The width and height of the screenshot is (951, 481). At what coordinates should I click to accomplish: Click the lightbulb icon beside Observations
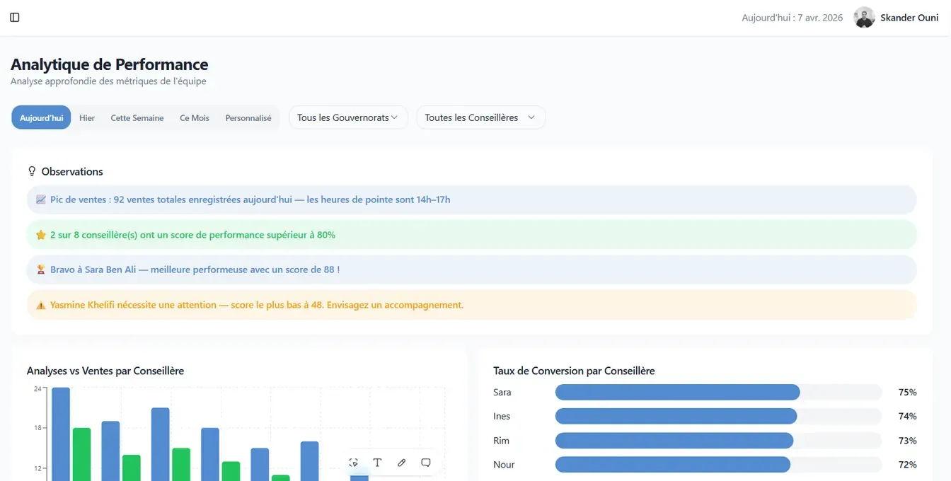tap(32, 171)
